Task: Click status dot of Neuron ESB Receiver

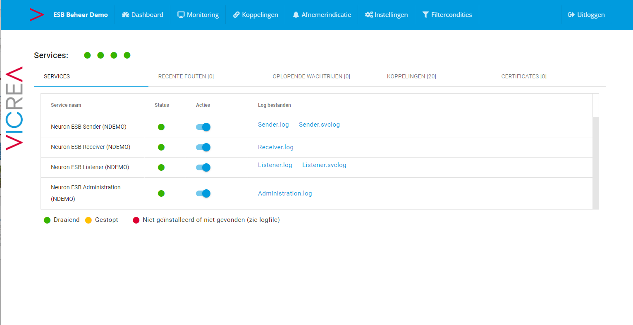Action: (161, 147)
